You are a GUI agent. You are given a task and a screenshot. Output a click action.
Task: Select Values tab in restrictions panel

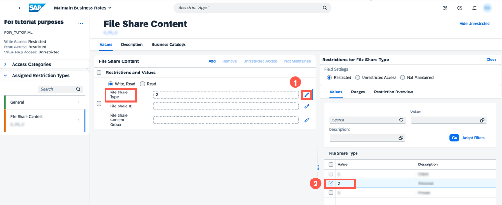point(336,92)
